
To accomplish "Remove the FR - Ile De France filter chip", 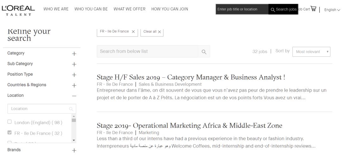I will pyautogui.click(x=133, y=32).
